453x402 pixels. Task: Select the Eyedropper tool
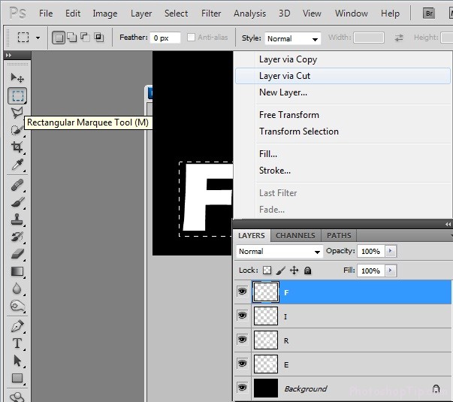coord(17,165)
